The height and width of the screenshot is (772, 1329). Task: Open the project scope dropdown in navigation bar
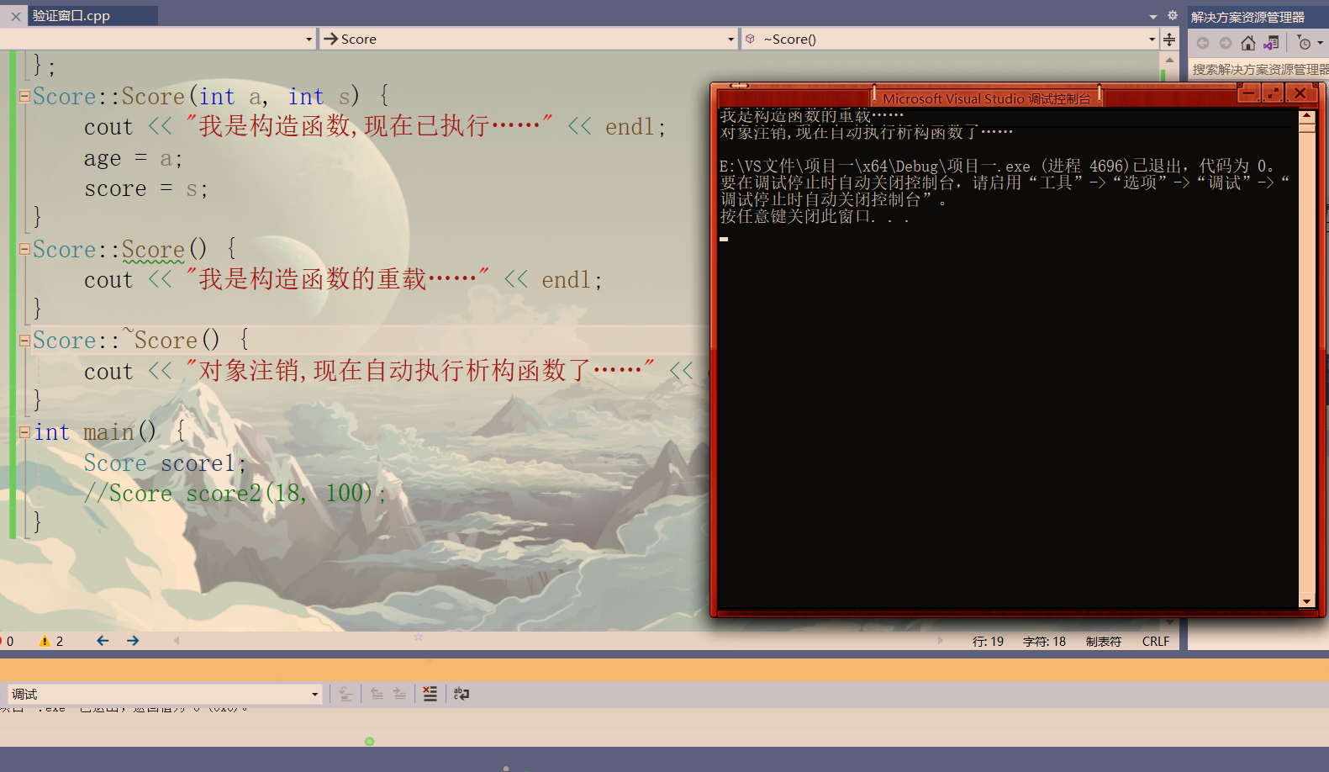click(x=157, y=40)
